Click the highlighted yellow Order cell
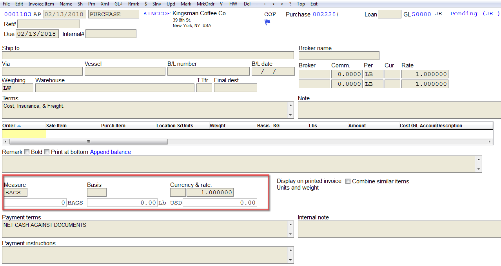This screenshot has height=266, width=501. [x=24, y=134]
